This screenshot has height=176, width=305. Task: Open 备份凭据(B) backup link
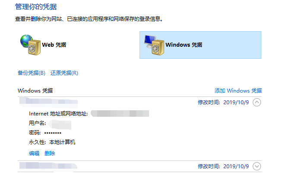31,73
